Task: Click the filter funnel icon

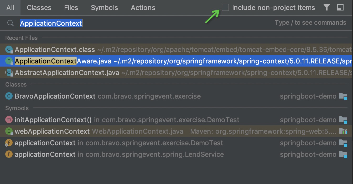Action: [x=326, y=8]
